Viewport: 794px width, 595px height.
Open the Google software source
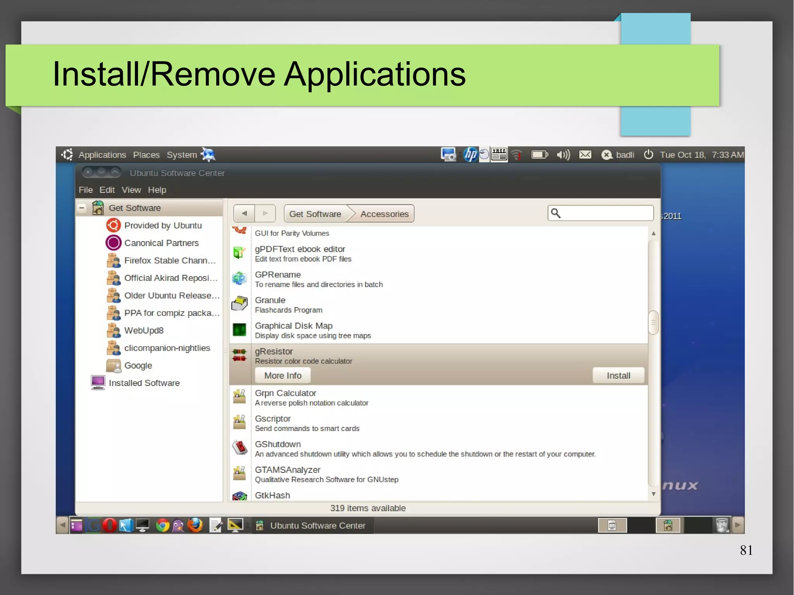138,365
